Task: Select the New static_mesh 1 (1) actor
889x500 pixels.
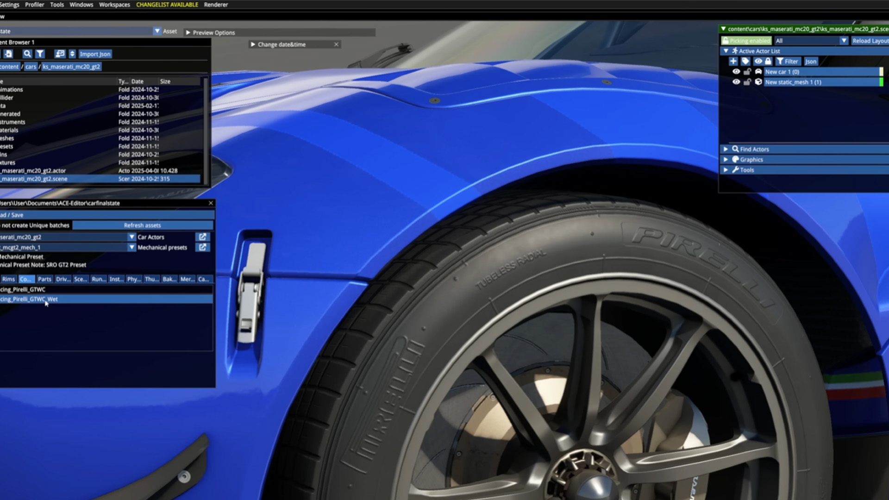Action: 821,82
